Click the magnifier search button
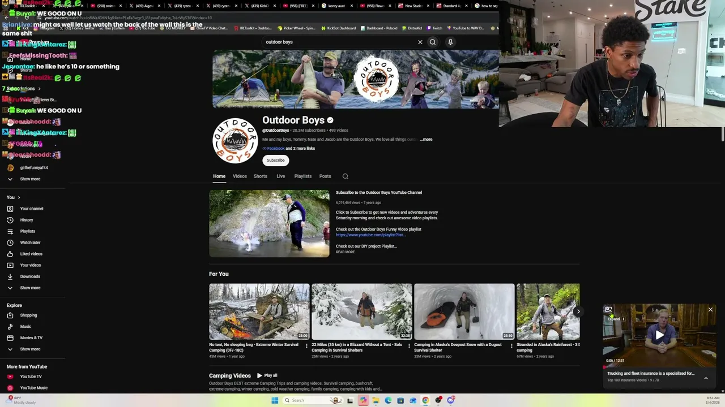The width and height of the screenshot is (725, 407). (x=433, y=42)
